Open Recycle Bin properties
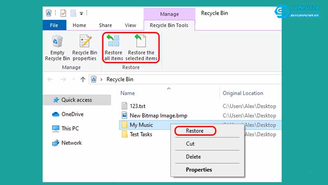 (85, 42)
